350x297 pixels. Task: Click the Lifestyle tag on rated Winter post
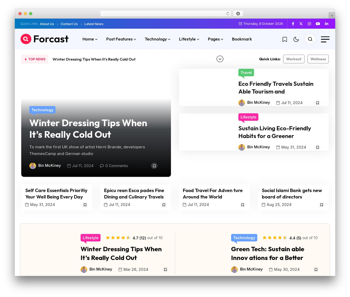91,238
